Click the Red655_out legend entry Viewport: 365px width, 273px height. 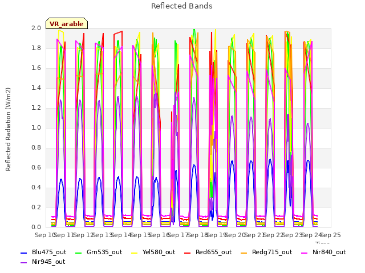[208, 252]
